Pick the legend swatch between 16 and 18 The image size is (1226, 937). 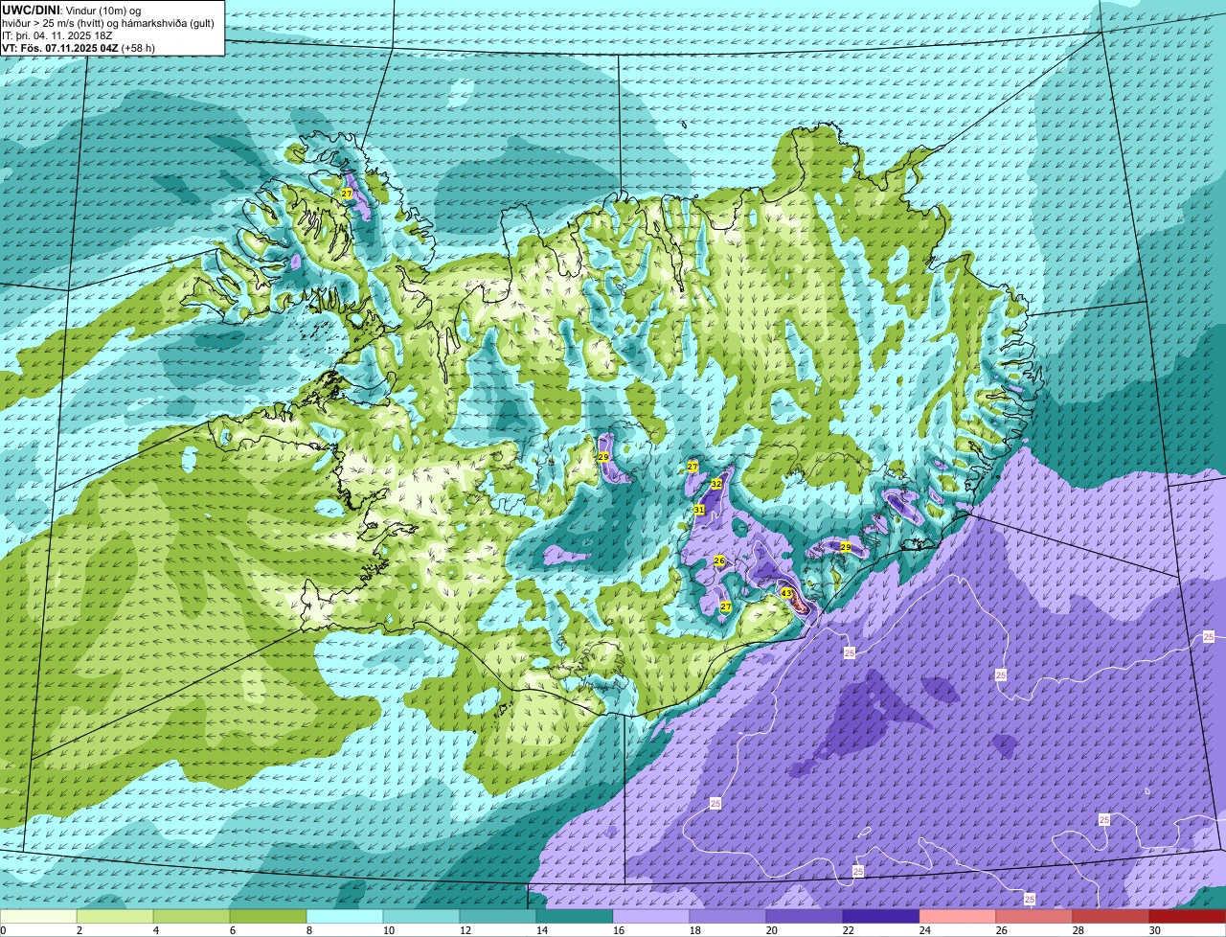[651, 917]
